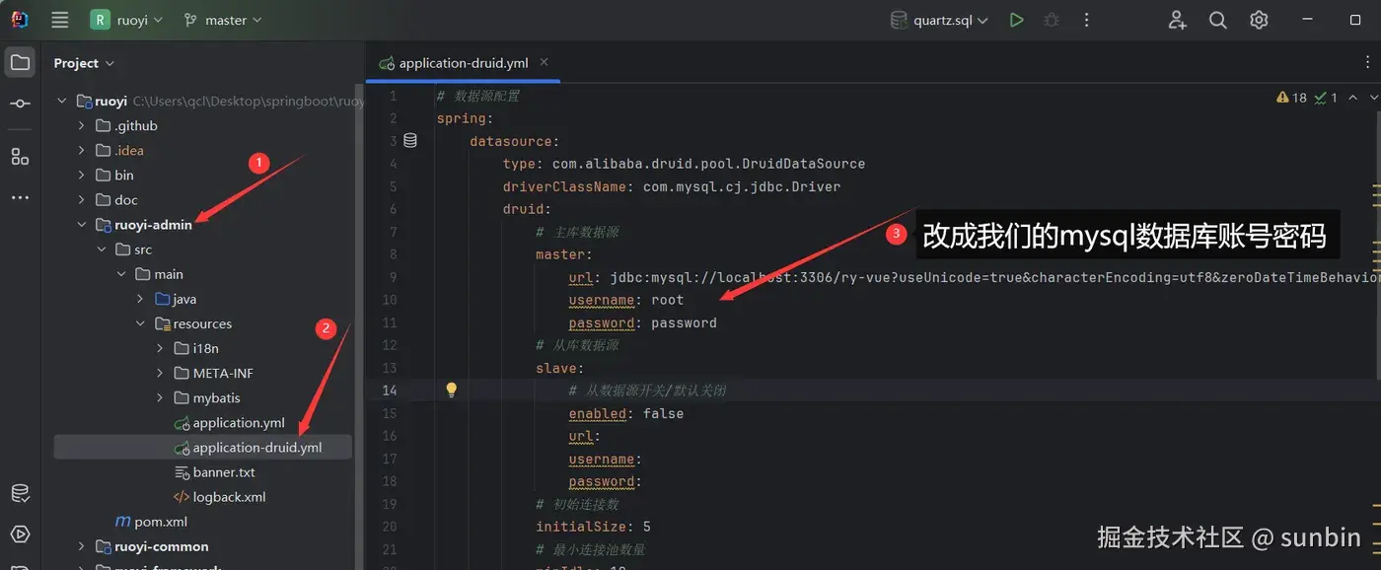Image resolution: width=1381 pixels, height=570 pixels.
Task: Expand the bin folder
Action: (x=81, y=175)
